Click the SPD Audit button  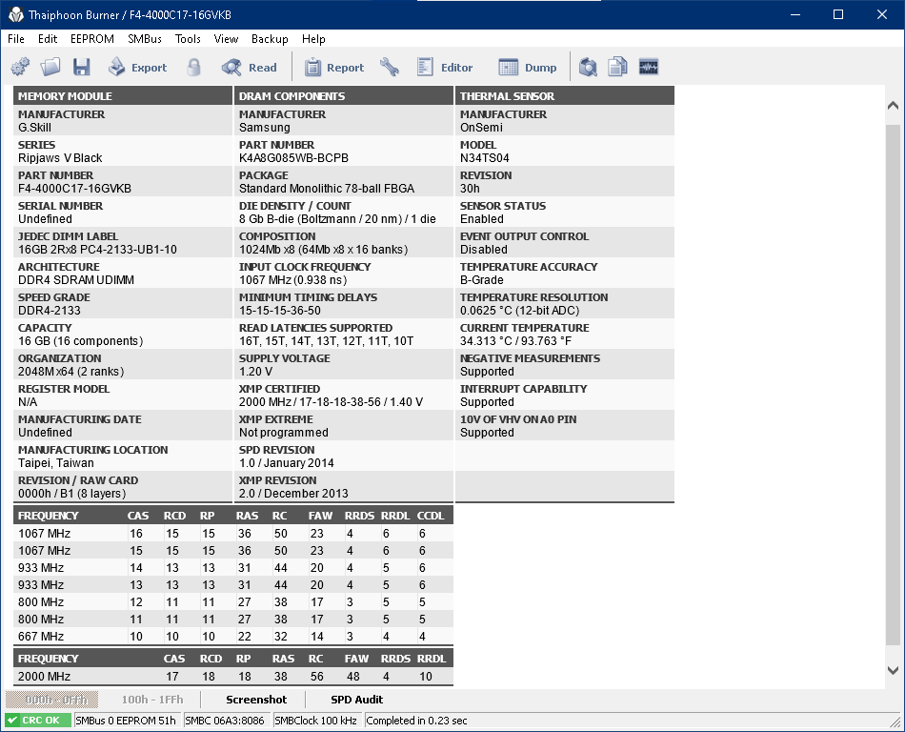click(x=356, y=700)
